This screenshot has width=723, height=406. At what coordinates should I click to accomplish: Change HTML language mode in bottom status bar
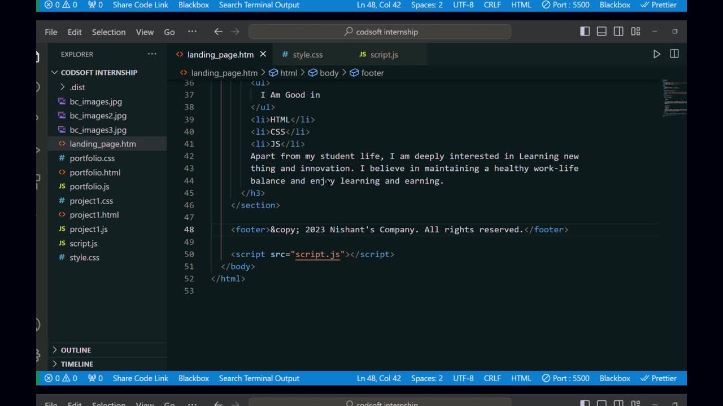point(521,378)
